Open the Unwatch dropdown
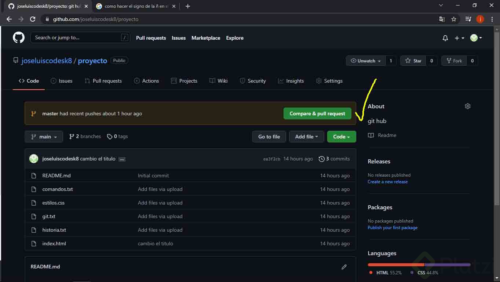This screenshot has width=500, height=282. click(366, 61)
